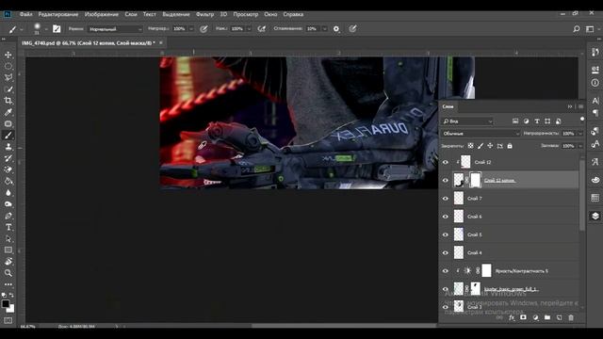Select the Paint Bucket tool
The width and height of the screenshot is (603, 339).
point(8,181)
